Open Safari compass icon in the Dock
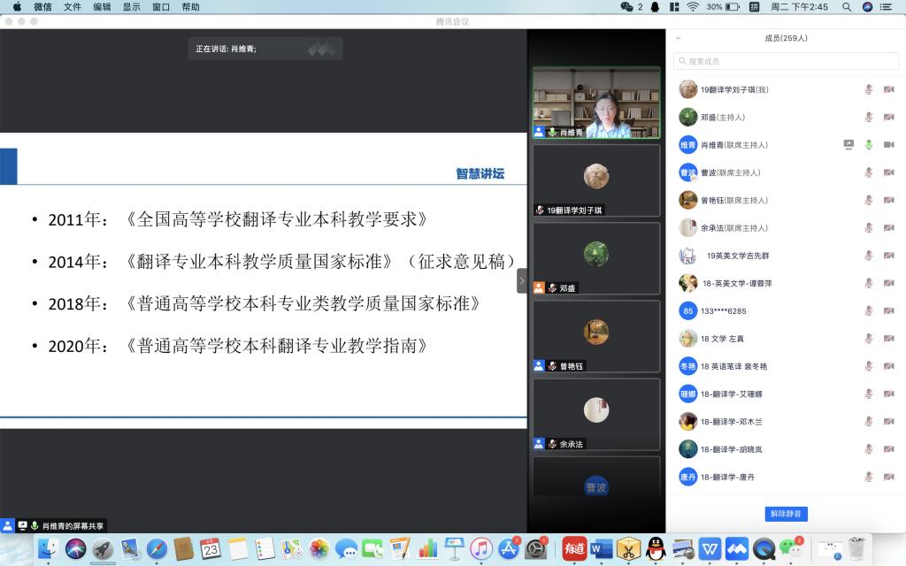 point(157,549)
